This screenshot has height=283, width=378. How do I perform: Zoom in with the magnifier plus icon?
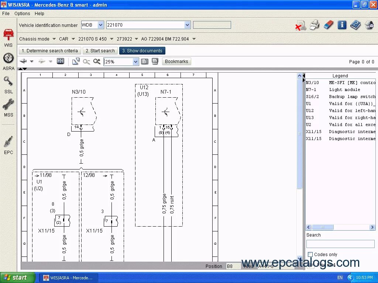[x=97, y=62]
